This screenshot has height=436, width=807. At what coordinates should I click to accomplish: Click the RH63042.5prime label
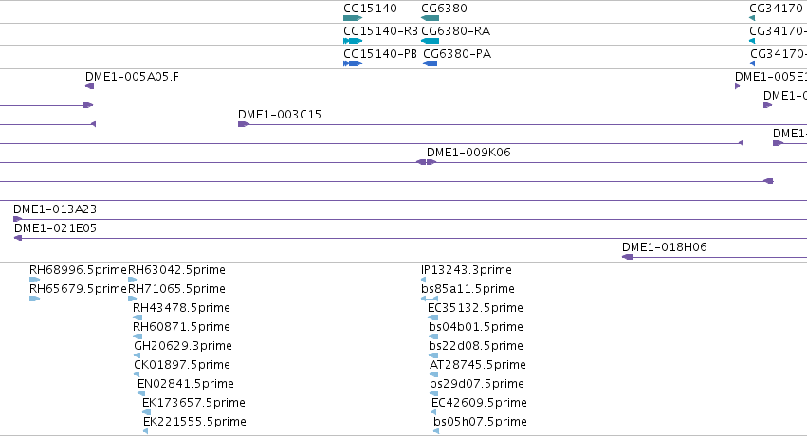(176, 270)
